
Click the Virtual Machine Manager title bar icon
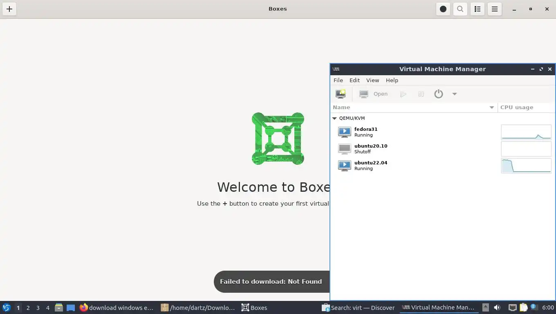pyautogui.click(x=336, y=70)
